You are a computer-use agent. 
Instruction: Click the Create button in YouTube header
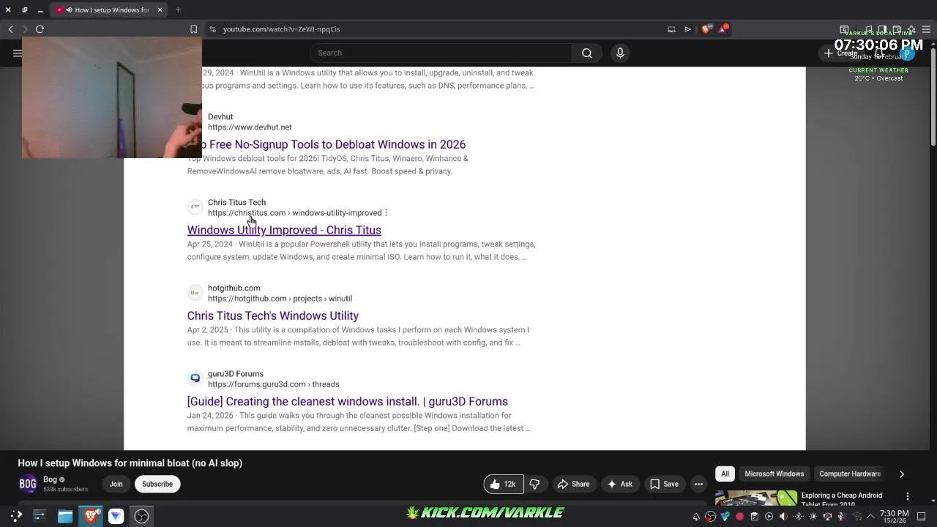coord(841,53)
